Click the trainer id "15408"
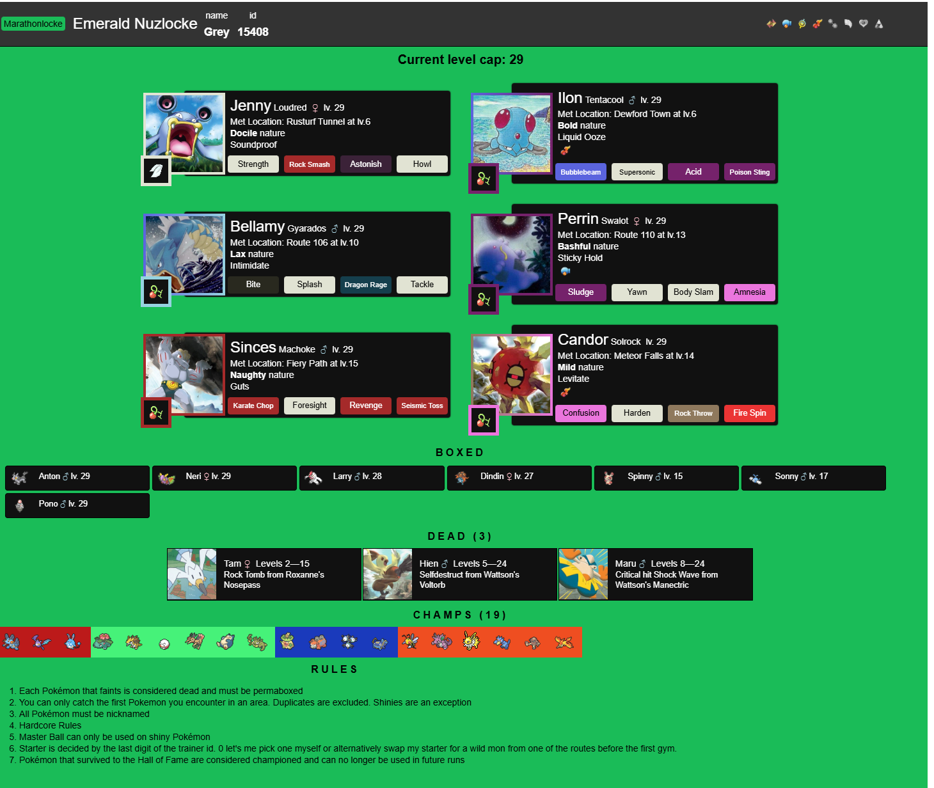 point(253,32)
